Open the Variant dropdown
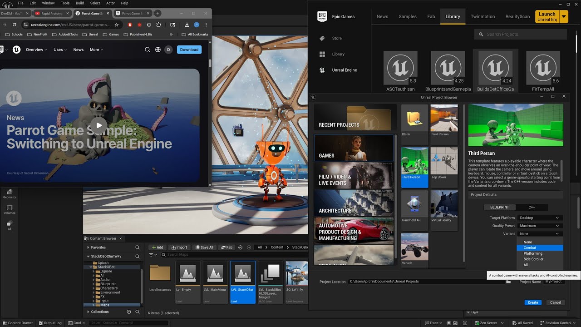The width and height of the screenshot is (581, 327). [x=540, y=234]
